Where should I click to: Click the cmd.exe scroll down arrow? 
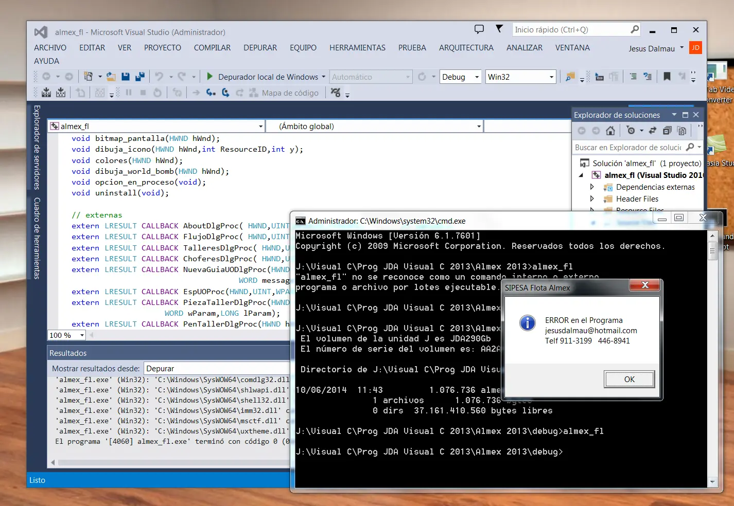[712, 482]
